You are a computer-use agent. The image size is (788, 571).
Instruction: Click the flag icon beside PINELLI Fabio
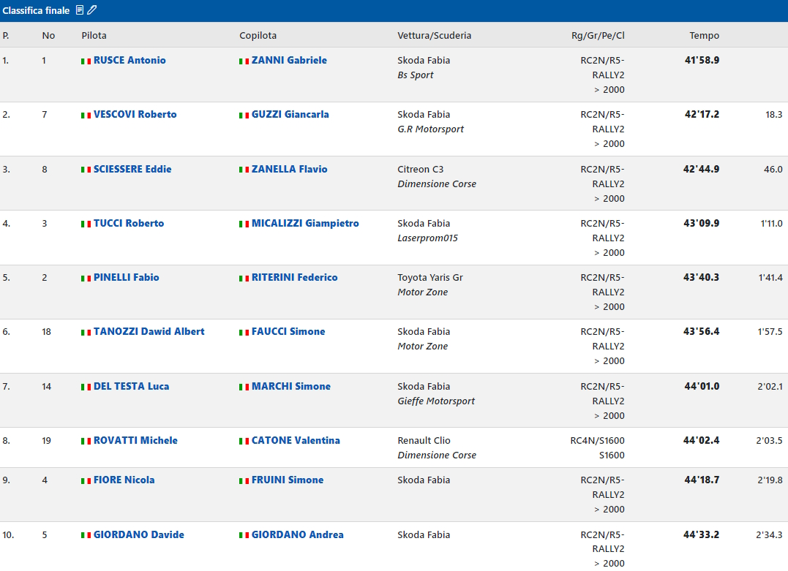pos(86,278)
